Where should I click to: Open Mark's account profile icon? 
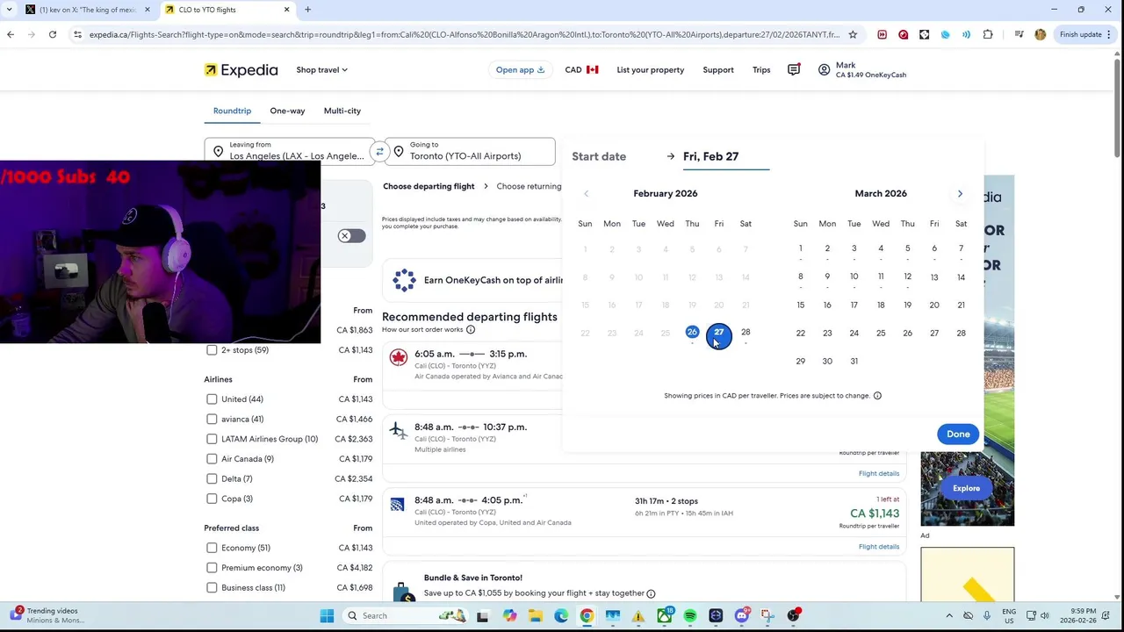824,69
